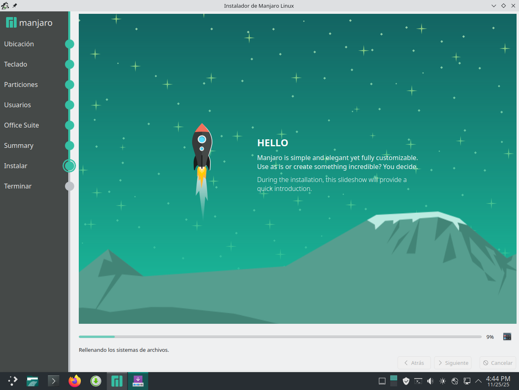Image resolution: width=519 pixels, height=390 pixels.
Task: Pin the installer window on all desktops
Action: tap(15, 6)
